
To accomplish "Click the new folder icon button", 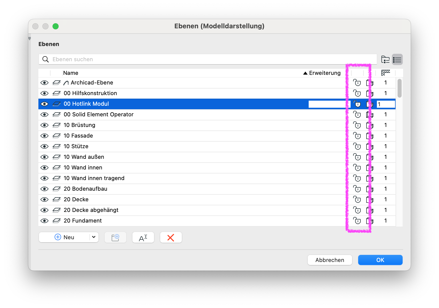I will click(115, 237).
